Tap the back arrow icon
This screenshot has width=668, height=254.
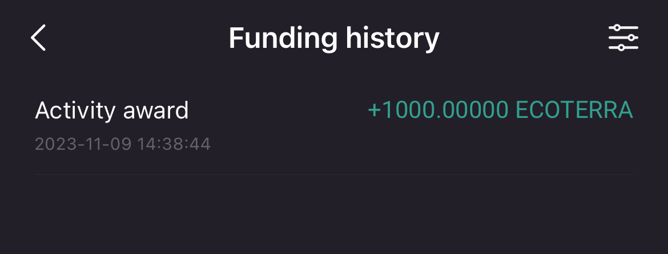[x=38, y=38]
